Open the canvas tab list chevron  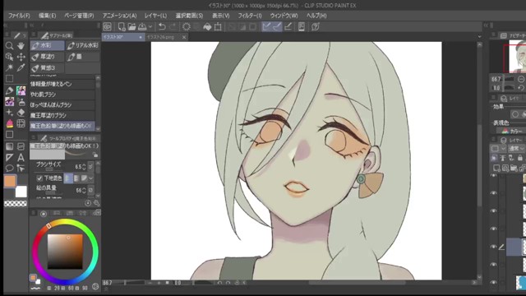[480, 36]
